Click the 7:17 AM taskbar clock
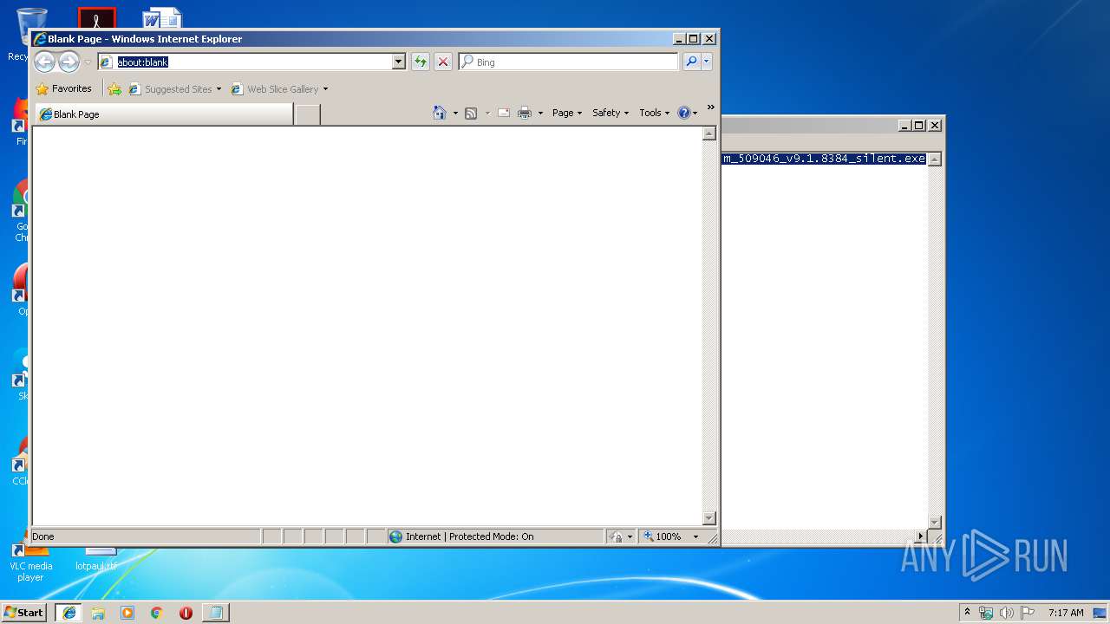Image resolution: width=1110 pixels, height=624 pixels. (1066, 612)
